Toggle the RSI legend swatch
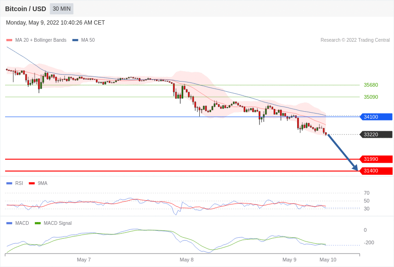Viewport: 394px width, 267px height. [9, 184]
